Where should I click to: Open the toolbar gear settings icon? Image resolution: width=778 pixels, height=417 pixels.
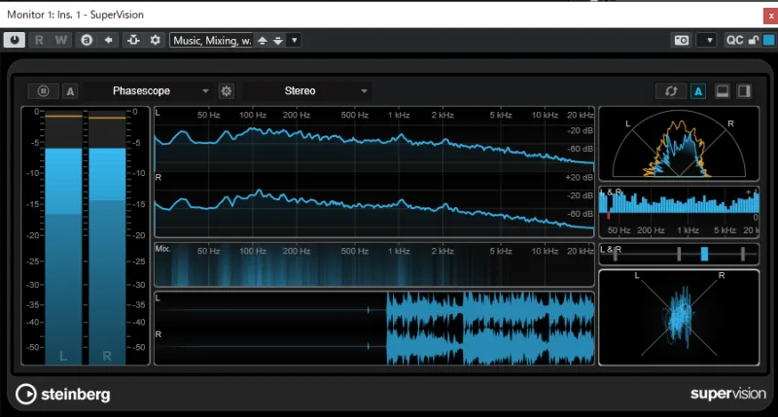(x=155, y=40)
